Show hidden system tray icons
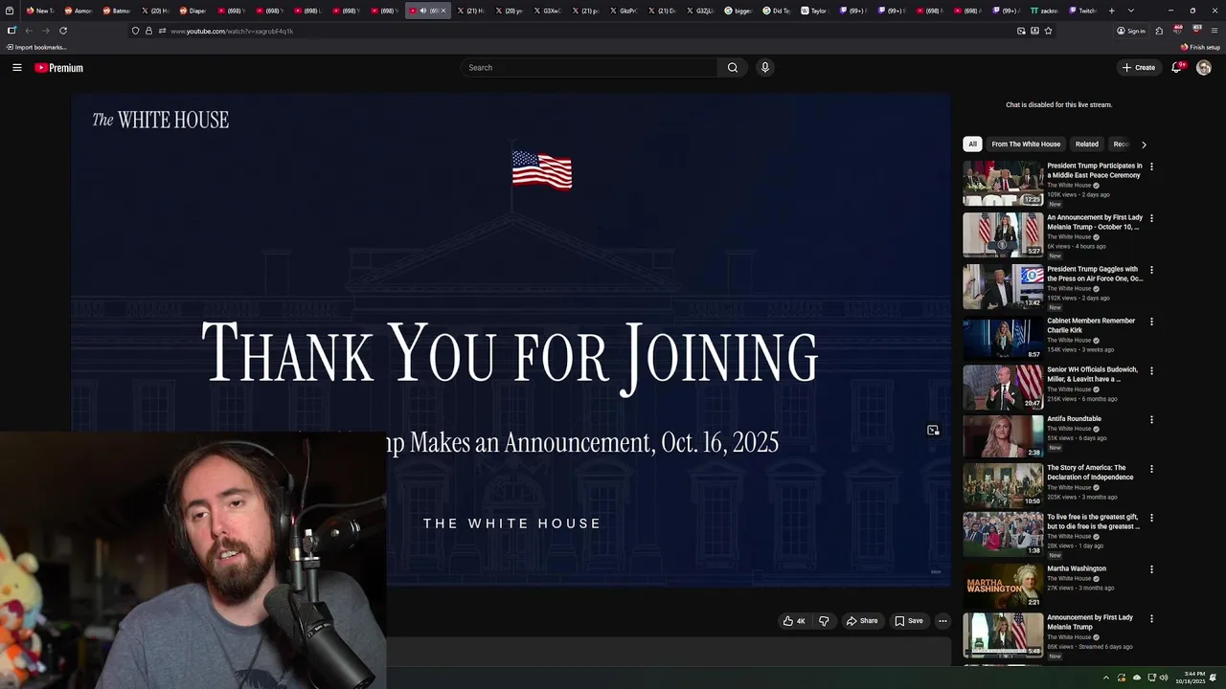 (1106, 678)
